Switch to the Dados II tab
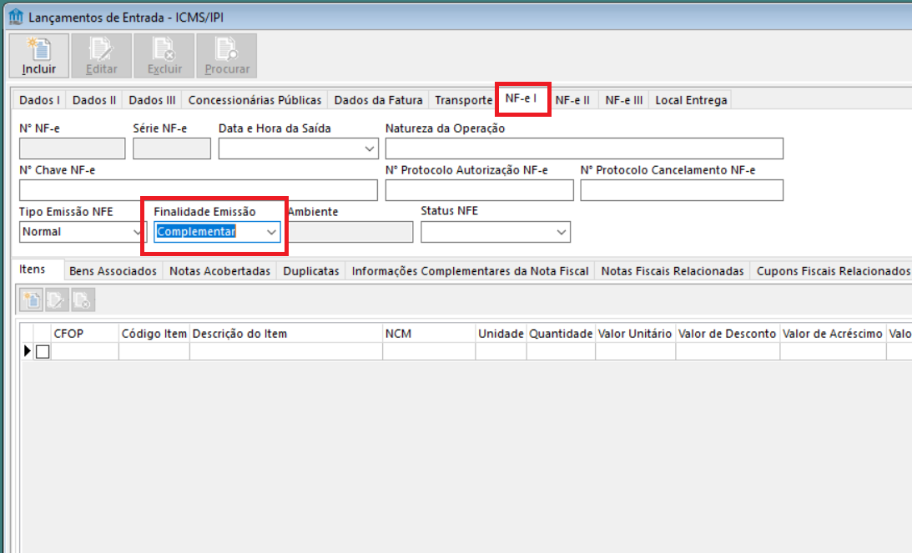Viewport: 912px width, 553px height. (x=94, y=100)
